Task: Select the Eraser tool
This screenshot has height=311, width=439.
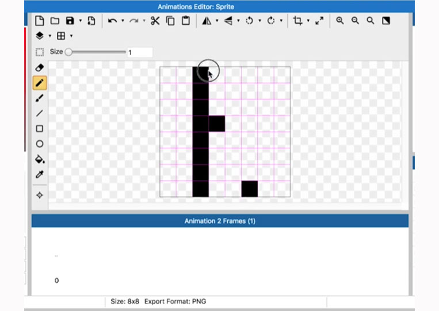Action: (x=40, y=68)
